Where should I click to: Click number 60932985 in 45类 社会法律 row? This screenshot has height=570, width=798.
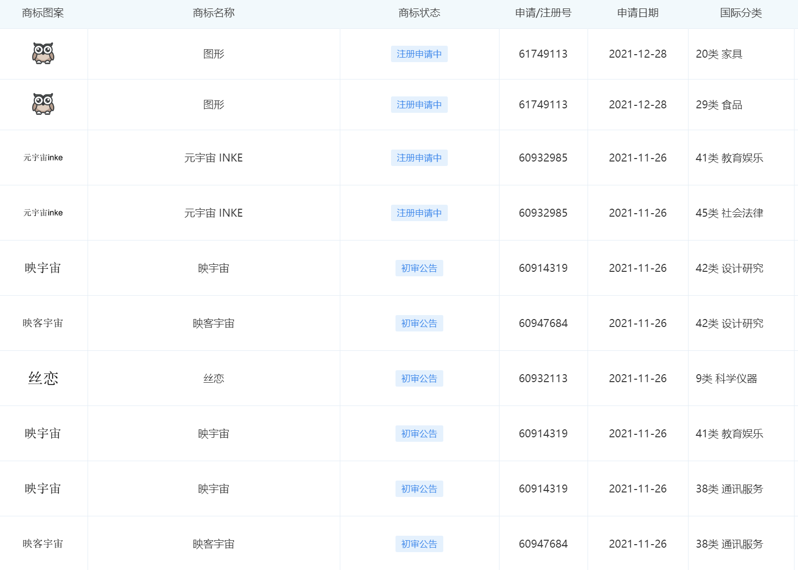(543, 213)
